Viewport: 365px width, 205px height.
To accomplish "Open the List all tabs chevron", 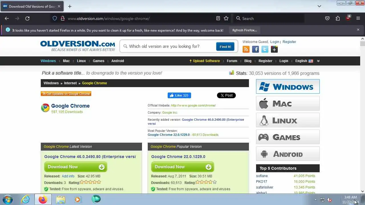I will [x=319, y=6].
